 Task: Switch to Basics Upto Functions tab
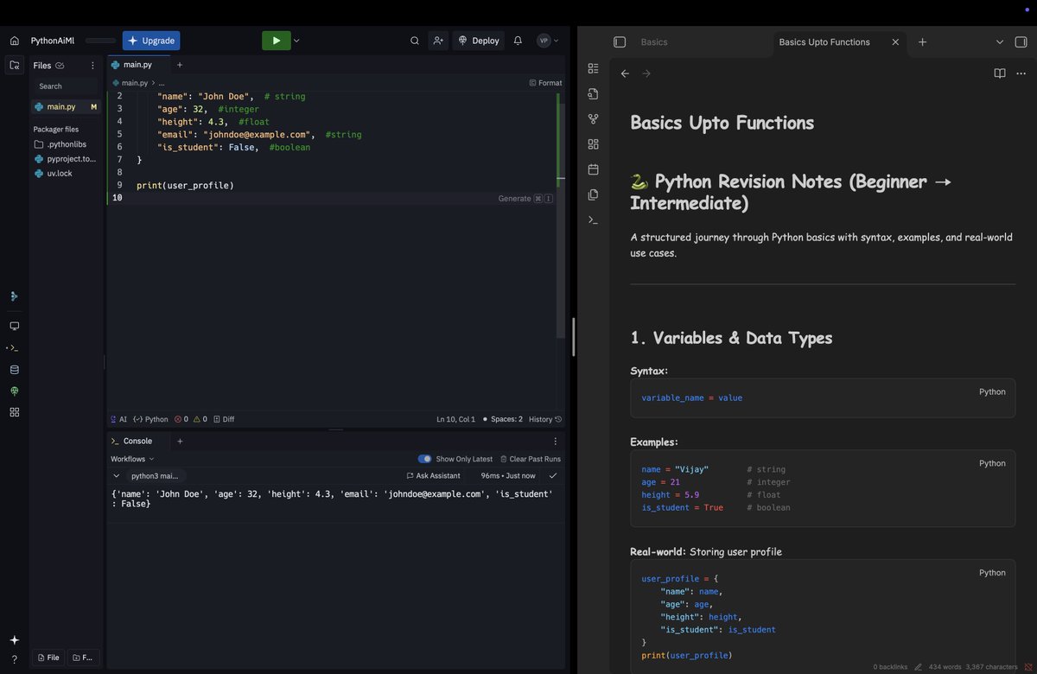(824, 41)
